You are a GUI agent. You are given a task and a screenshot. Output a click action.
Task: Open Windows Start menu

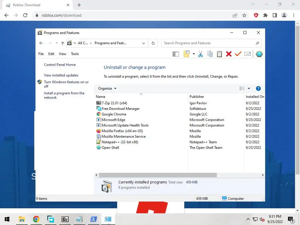point(7,219)
